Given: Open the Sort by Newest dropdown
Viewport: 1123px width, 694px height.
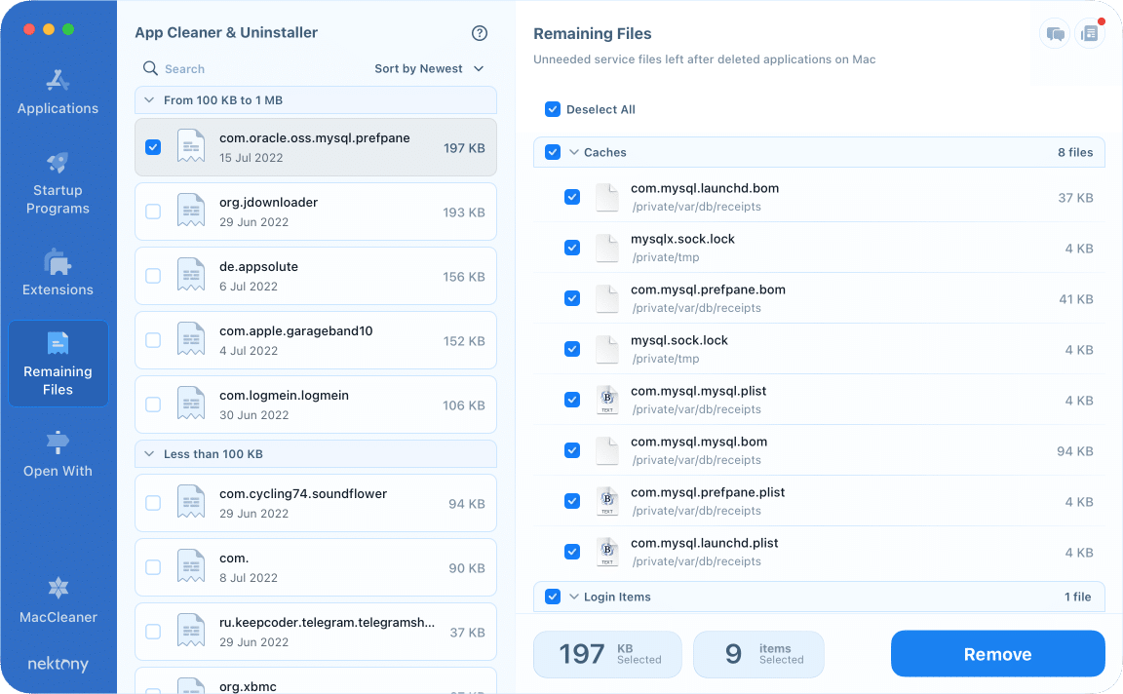Looking at the screenshot, I should coord(429,69).
